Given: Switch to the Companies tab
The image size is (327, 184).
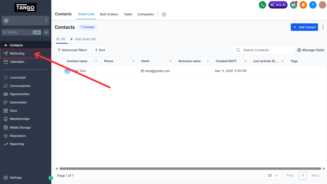Looking at the screenshot, I should tap(146, 14).
